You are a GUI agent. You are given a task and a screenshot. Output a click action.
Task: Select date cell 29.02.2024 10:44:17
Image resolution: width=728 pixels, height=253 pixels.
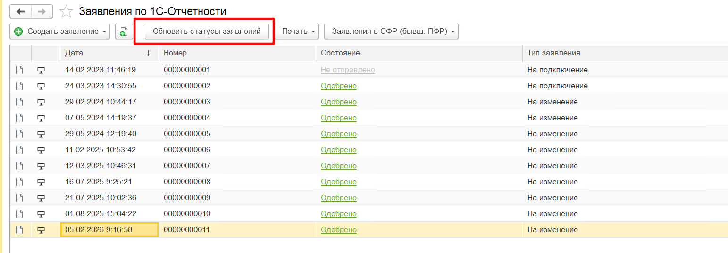click(x=109, y=102)
